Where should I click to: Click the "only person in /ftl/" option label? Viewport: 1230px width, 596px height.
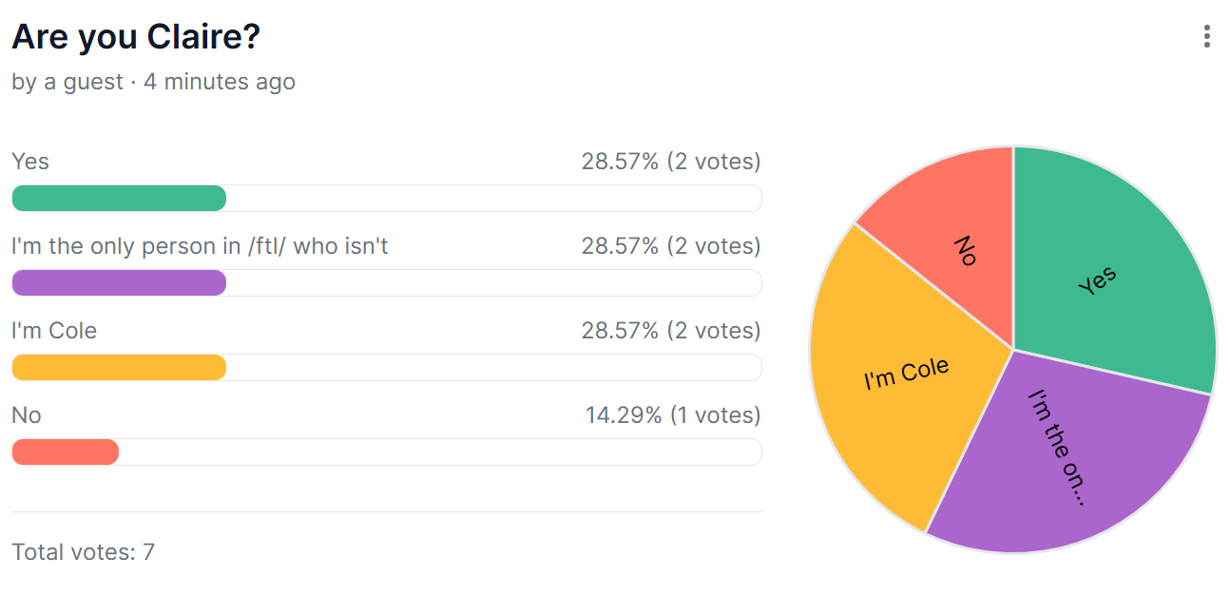(200, 246)
